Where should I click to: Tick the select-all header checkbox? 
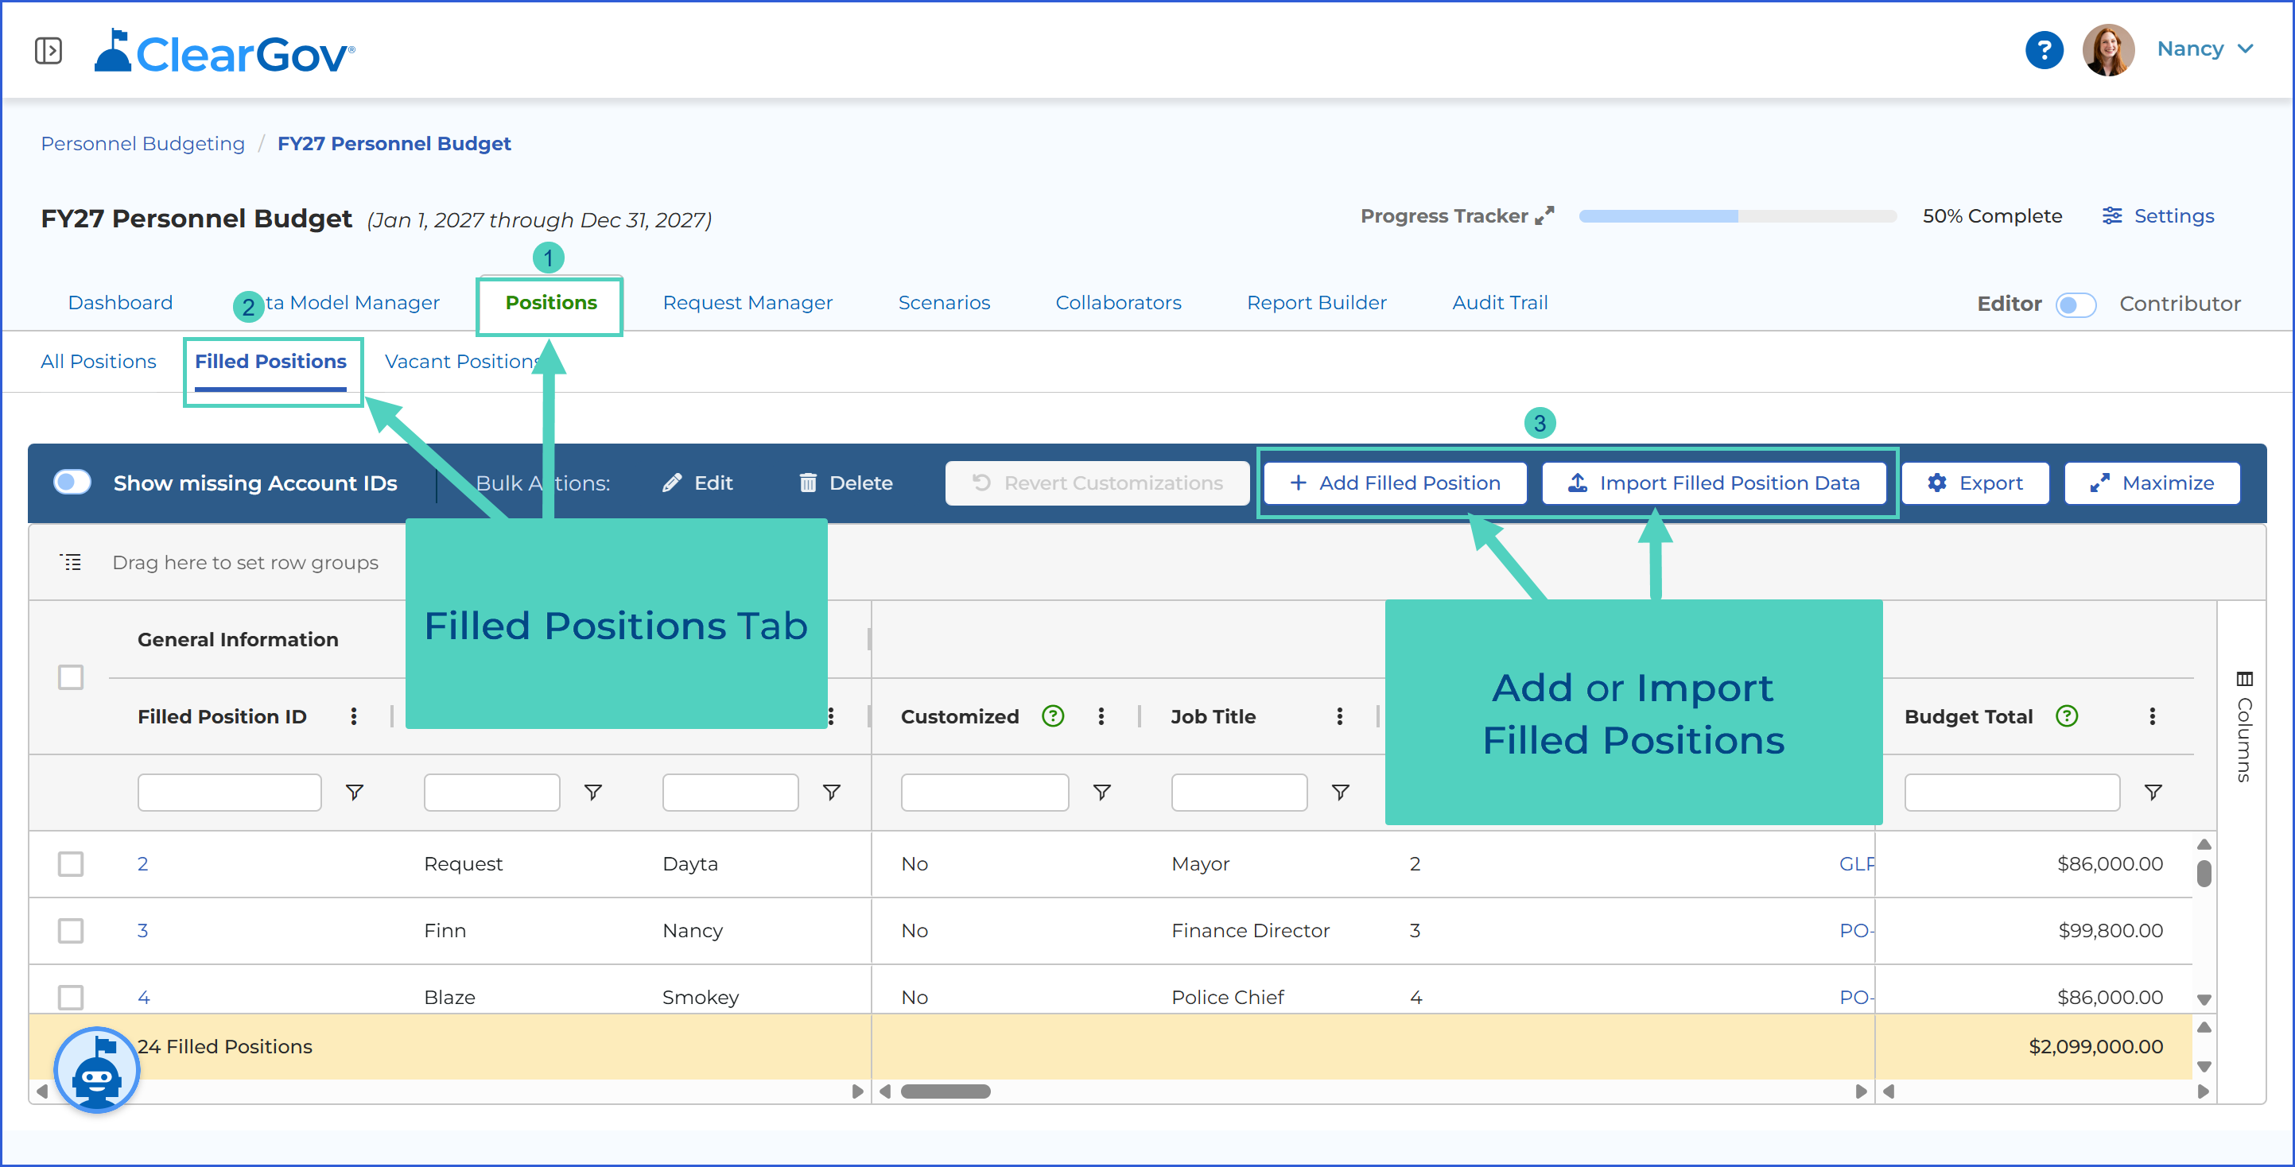(x=71, y=677)
